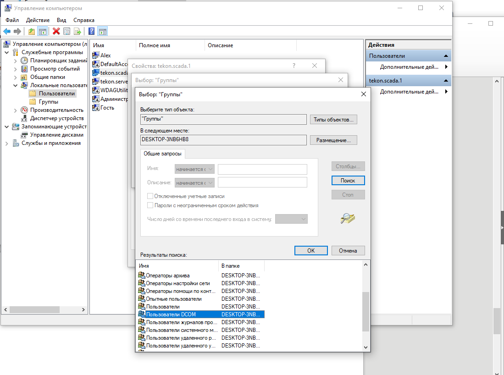Screen dimensions: 504x375
Task: Click the Export list toolbar icon
Action: tap(78, 31)
